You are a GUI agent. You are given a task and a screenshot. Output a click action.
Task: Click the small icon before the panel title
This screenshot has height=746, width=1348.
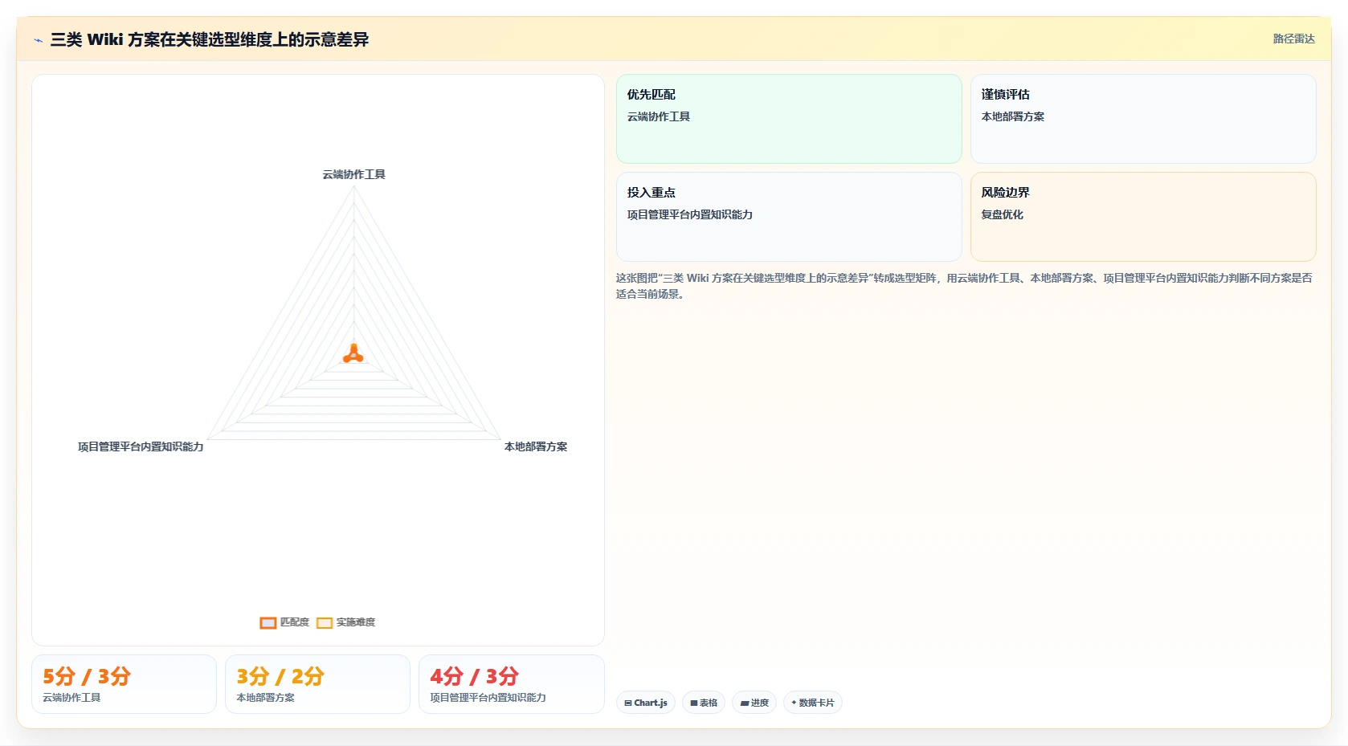click(x=38, y=40)
